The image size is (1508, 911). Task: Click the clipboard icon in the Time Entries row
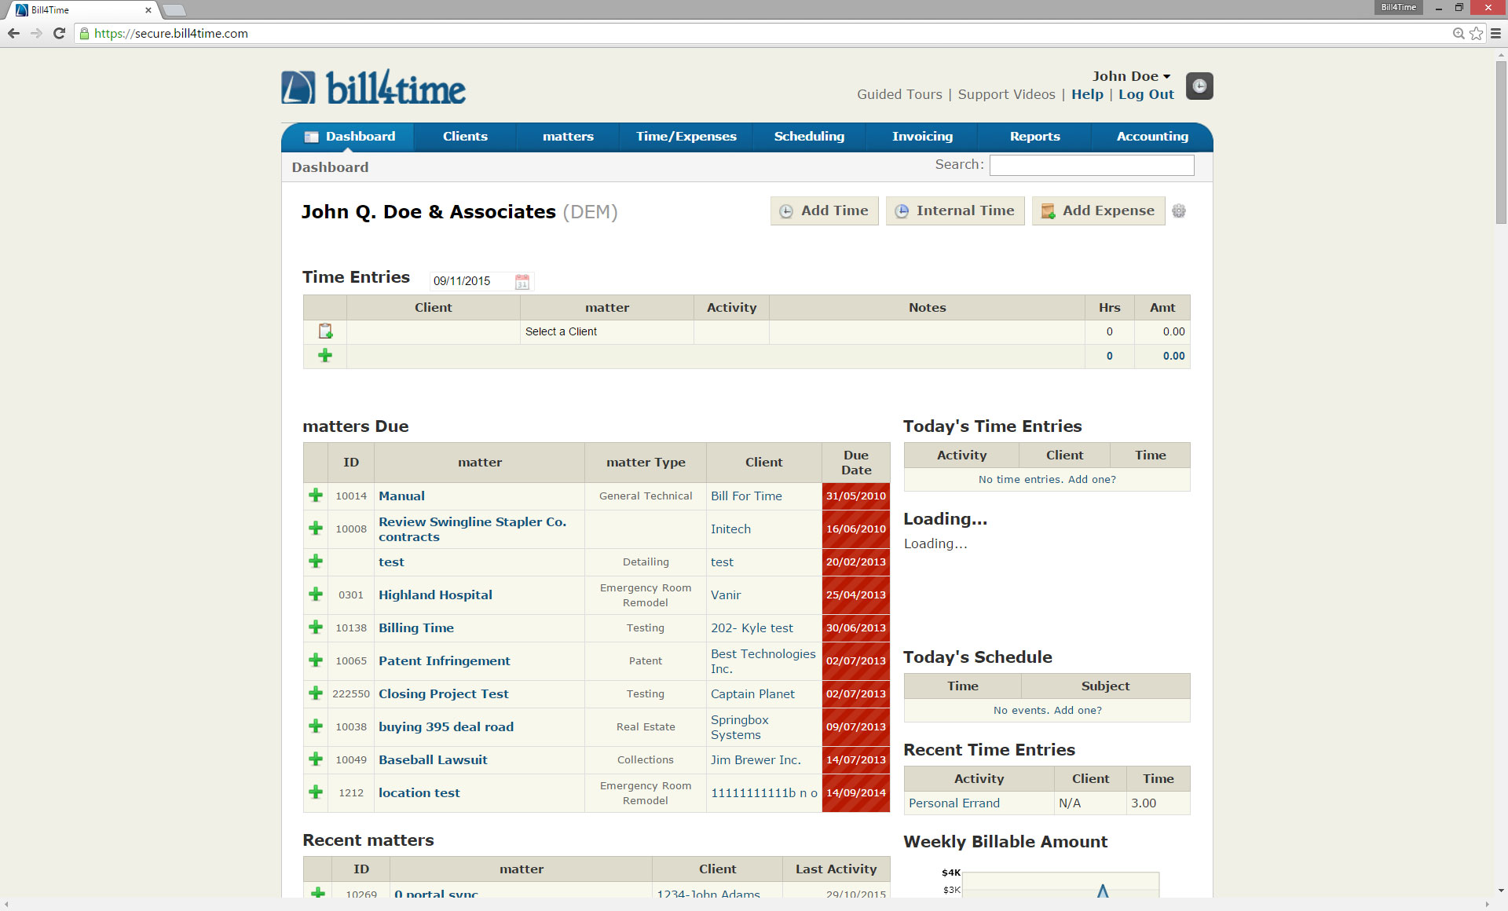pos(325,331)
